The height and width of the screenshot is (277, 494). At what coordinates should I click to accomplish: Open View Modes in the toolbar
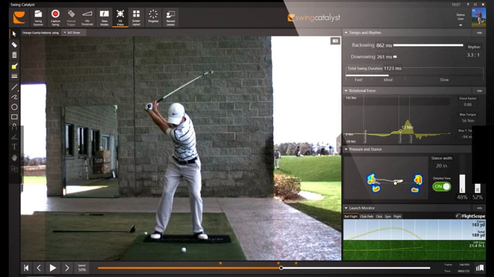point(104,17)
